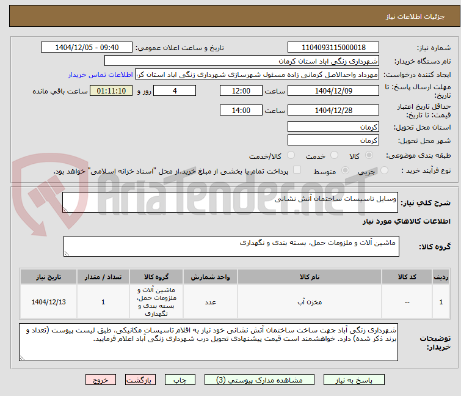Click the مخزن آب item name cell
The height and width of the screenshot is (396, 461).
(x=310, y=302)
